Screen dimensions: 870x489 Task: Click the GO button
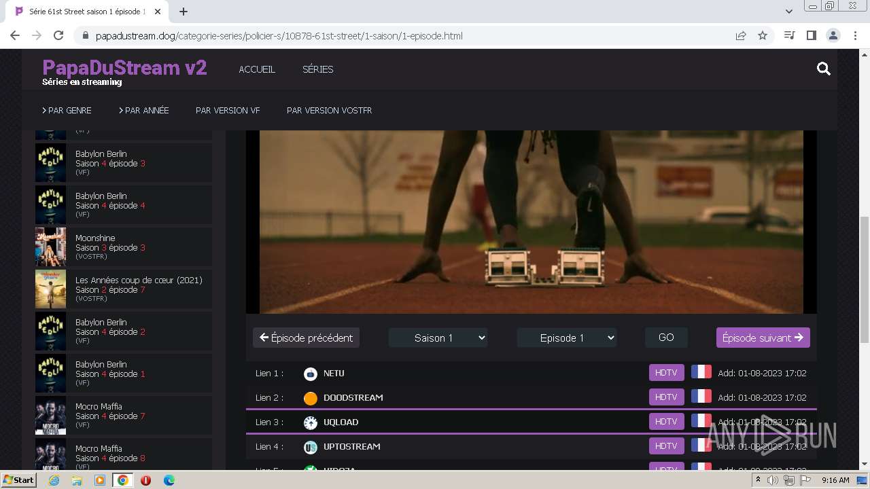coord(666,338)
